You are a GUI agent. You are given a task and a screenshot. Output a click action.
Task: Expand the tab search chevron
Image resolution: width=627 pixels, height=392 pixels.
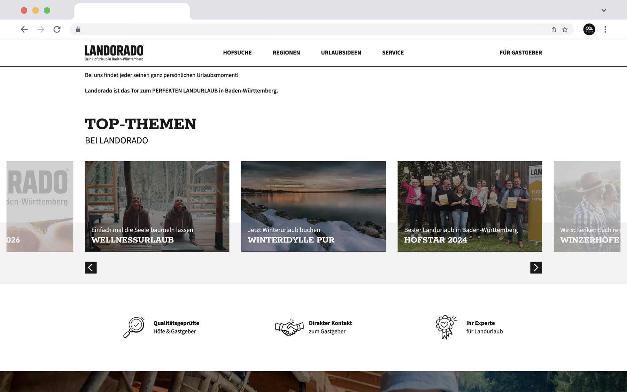pos(604,10)
